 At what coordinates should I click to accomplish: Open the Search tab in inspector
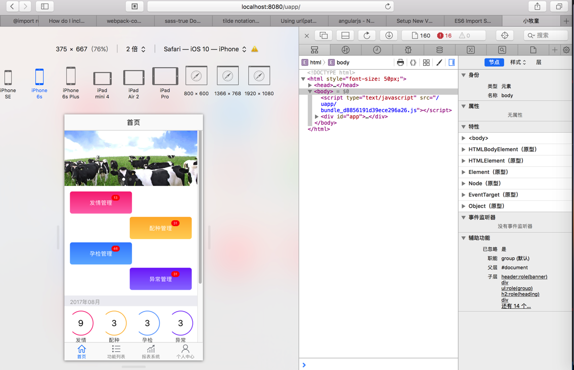[x=502, y=50]
